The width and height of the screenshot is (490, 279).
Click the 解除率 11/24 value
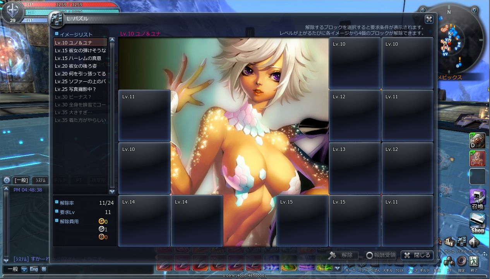[106, 202]
